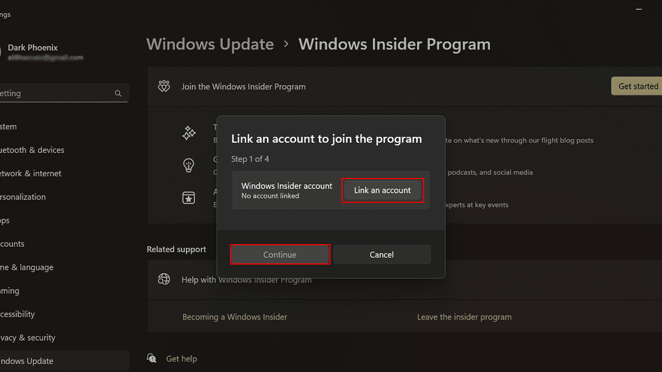Focus the Find a setting search box
The image size is (662, 372).
pos(55,94)
